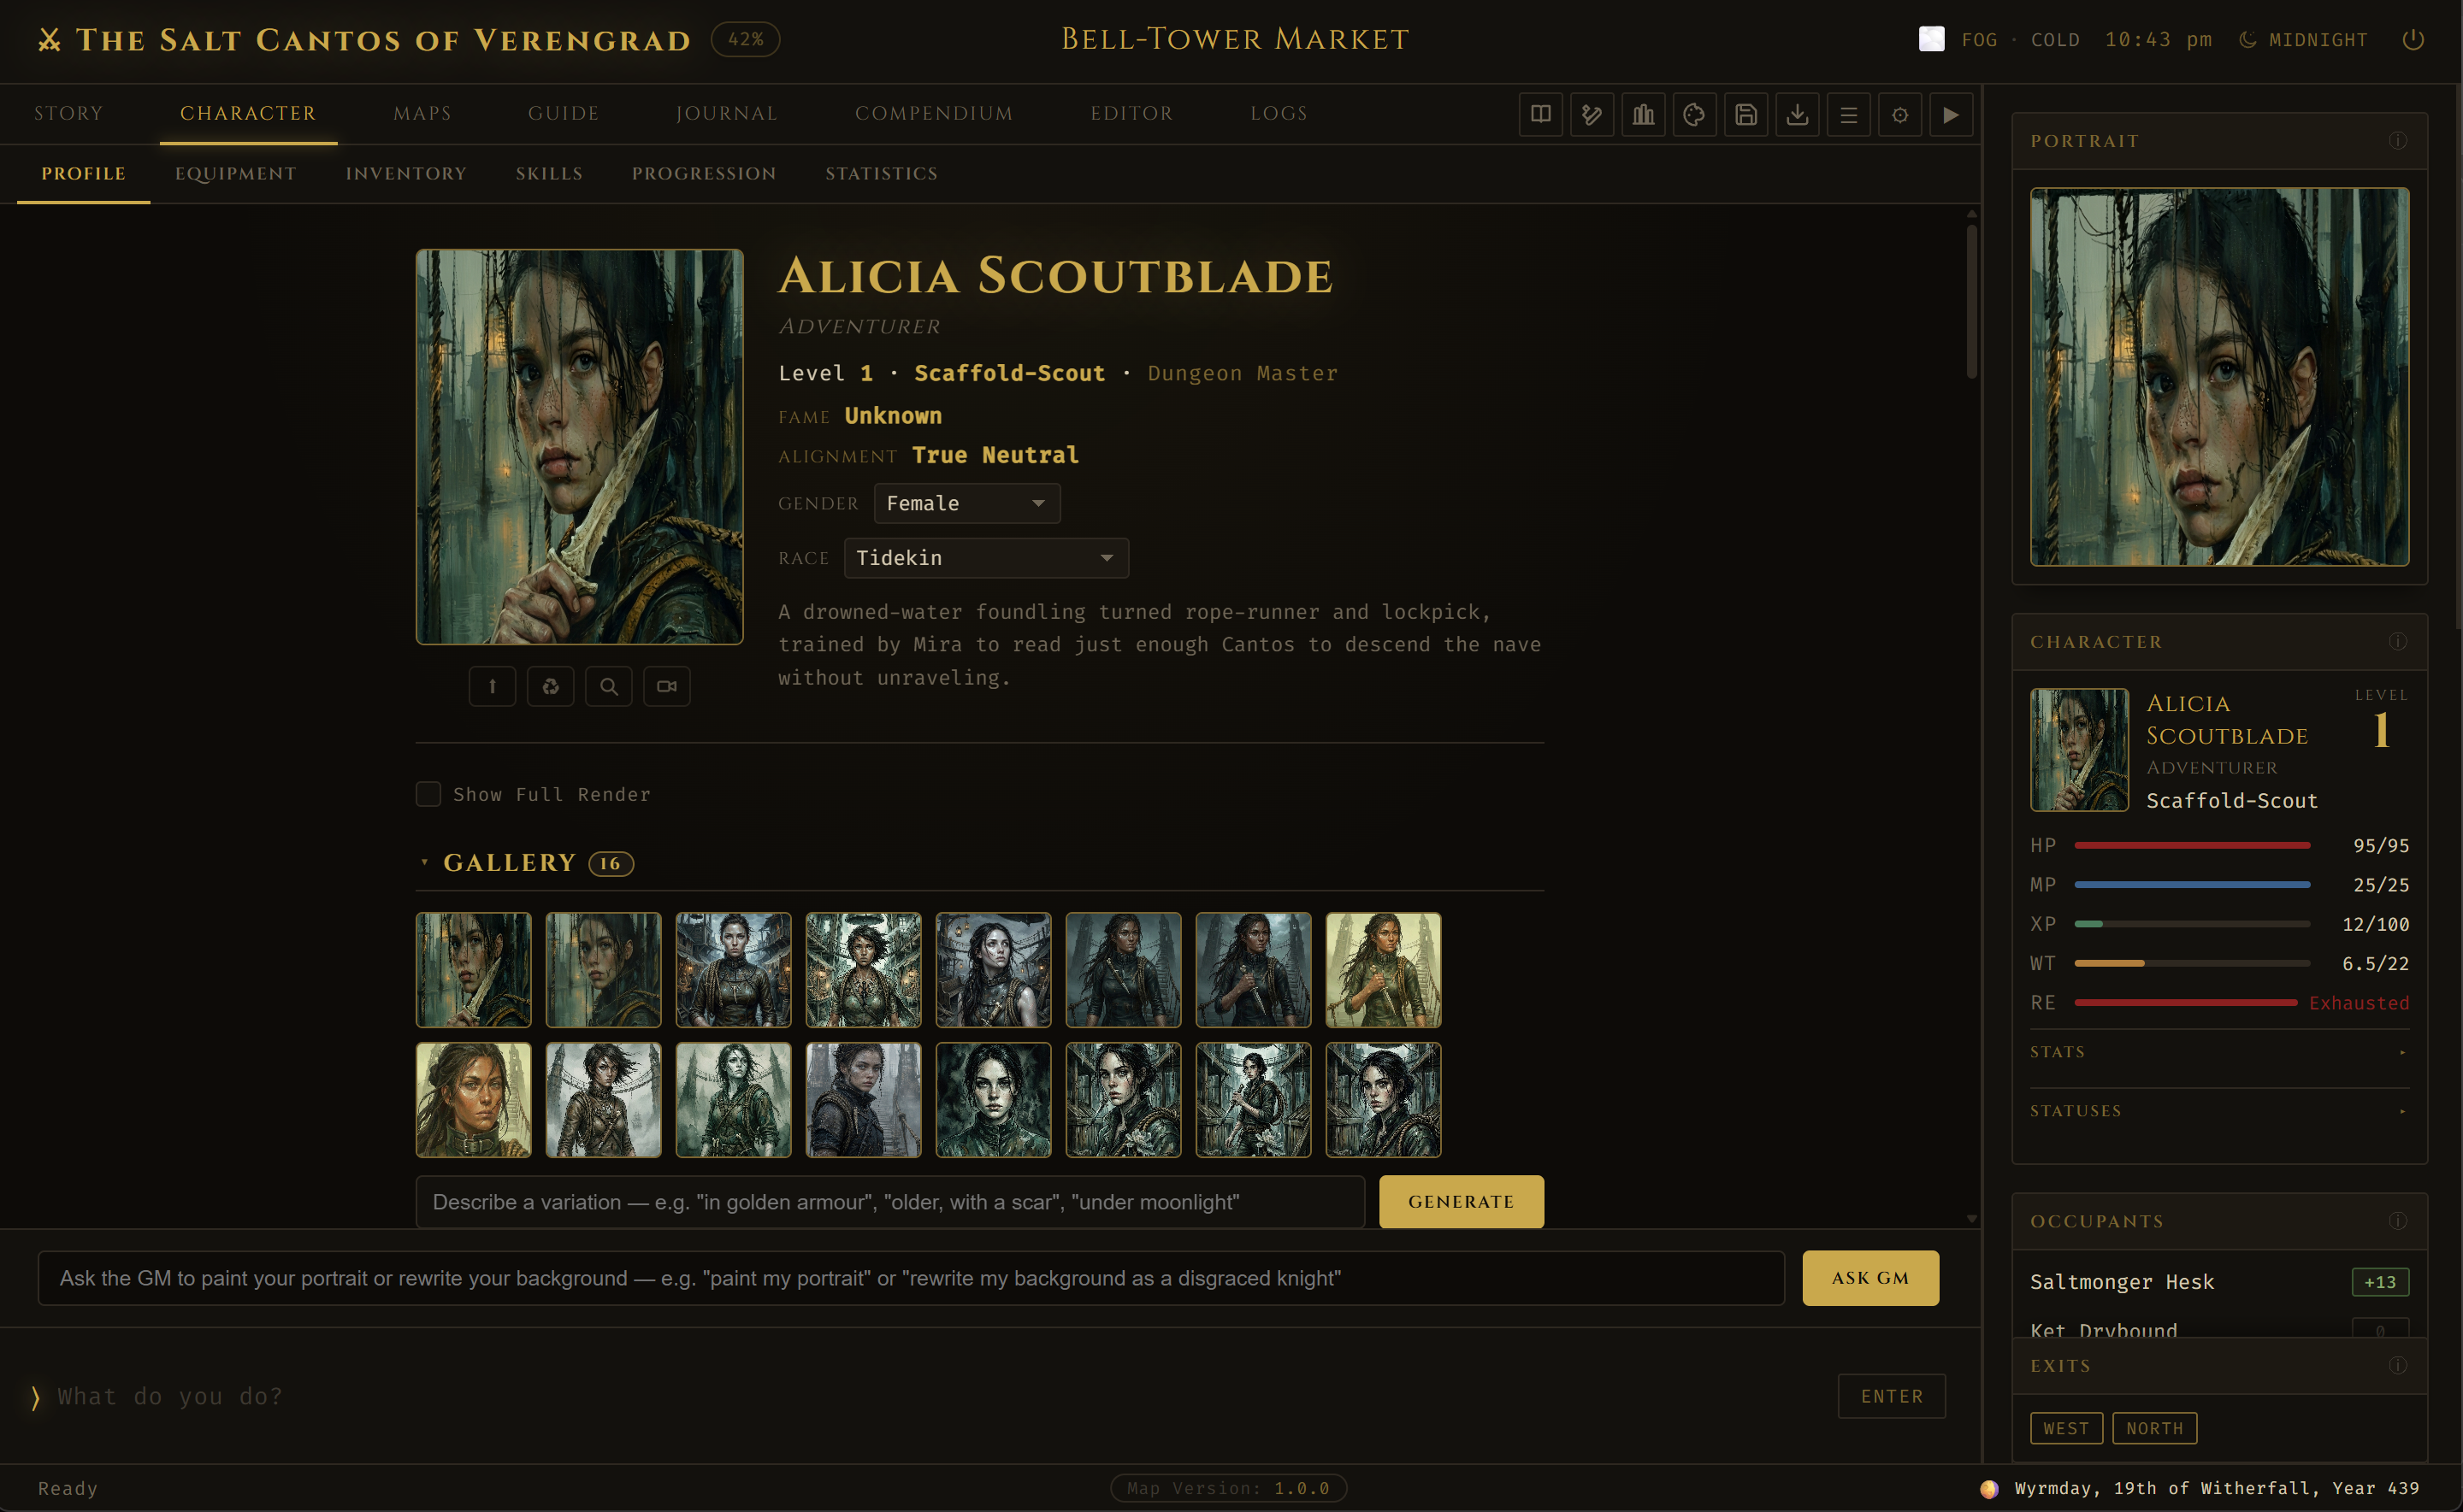
Task: Click the upload portrait arrow icon
Action: 493,686
